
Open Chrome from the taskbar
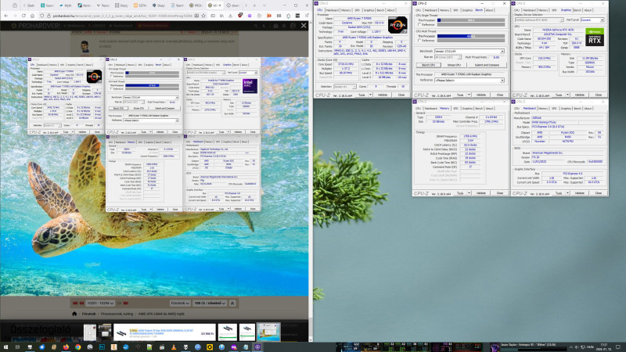pos(77,347)
